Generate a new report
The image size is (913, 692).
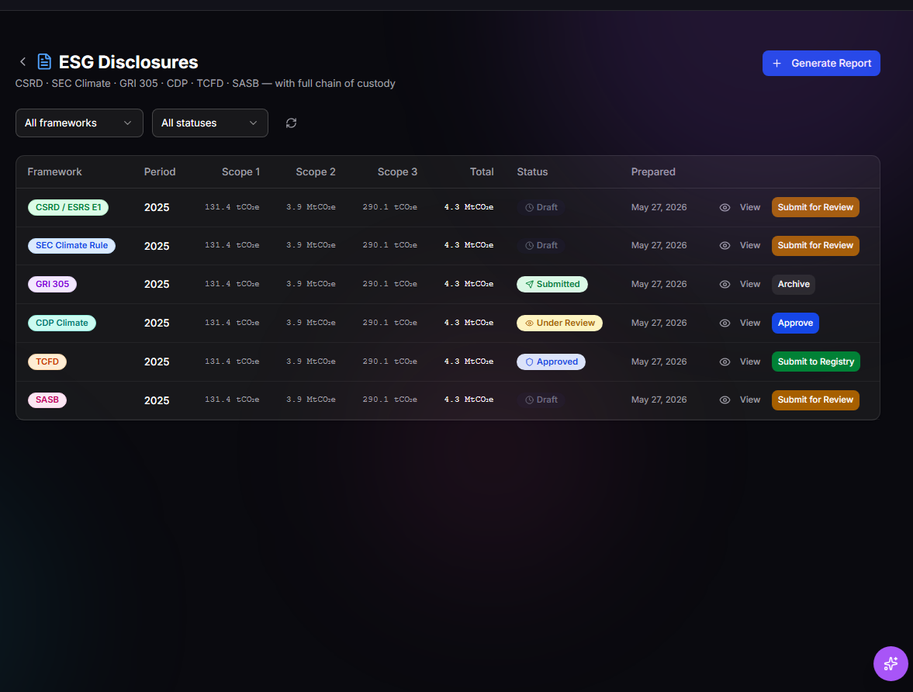[x=821, y=63]
